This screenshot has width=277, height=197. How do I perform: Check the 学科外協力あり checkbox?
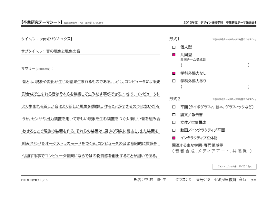[174, 81]
